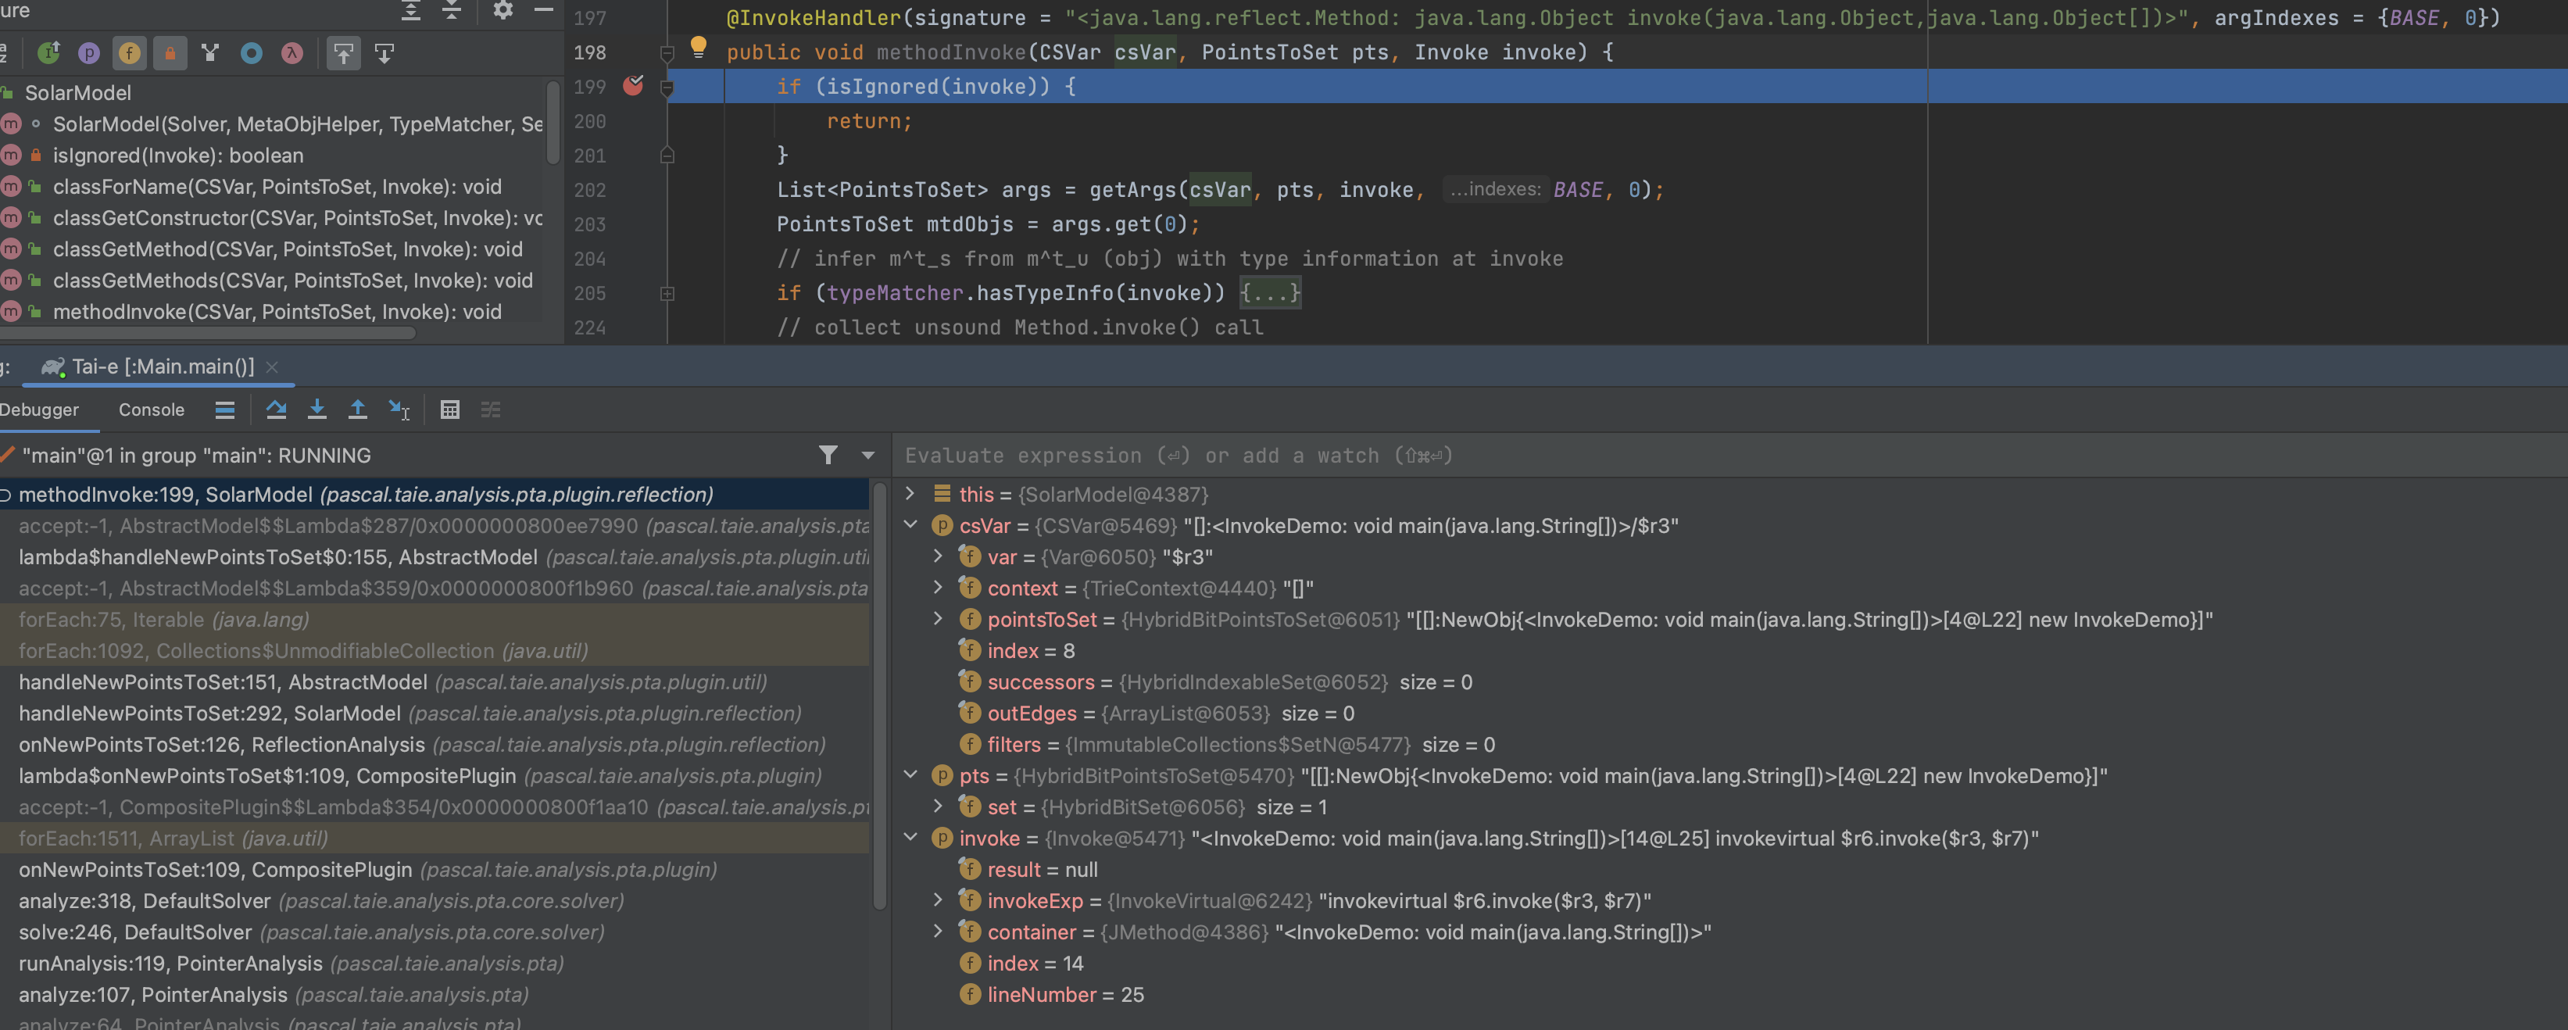Collapse methodInvoke method fold on line 198
This screenshot has width=2568, height=1030.
668,53
